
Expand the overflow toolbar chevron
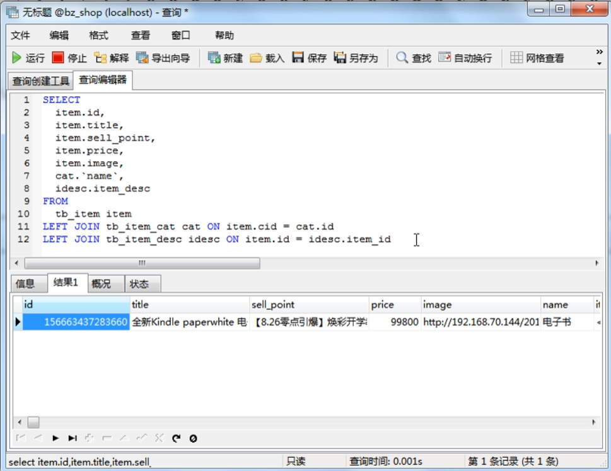[x=599, y=54]
